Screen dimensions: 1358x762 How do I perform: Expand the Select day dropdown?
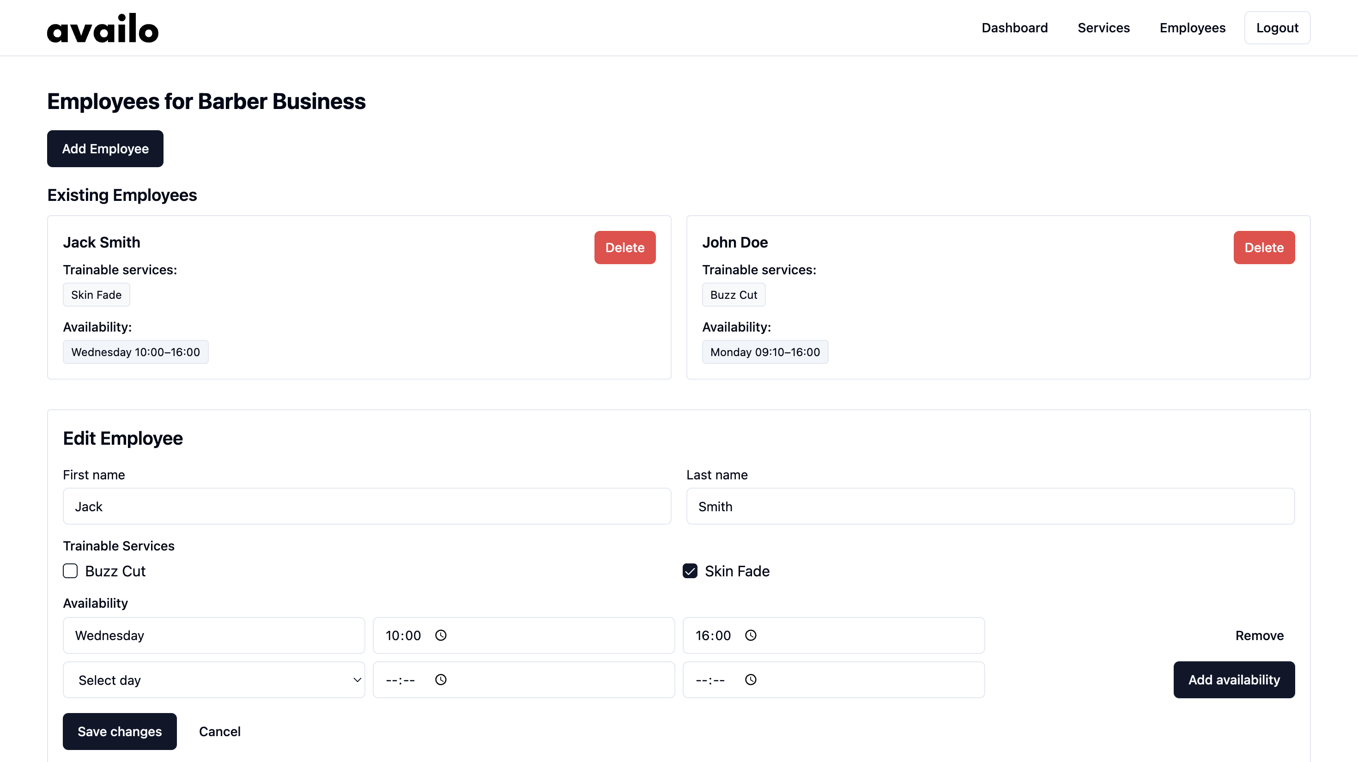tap(213, 680)
